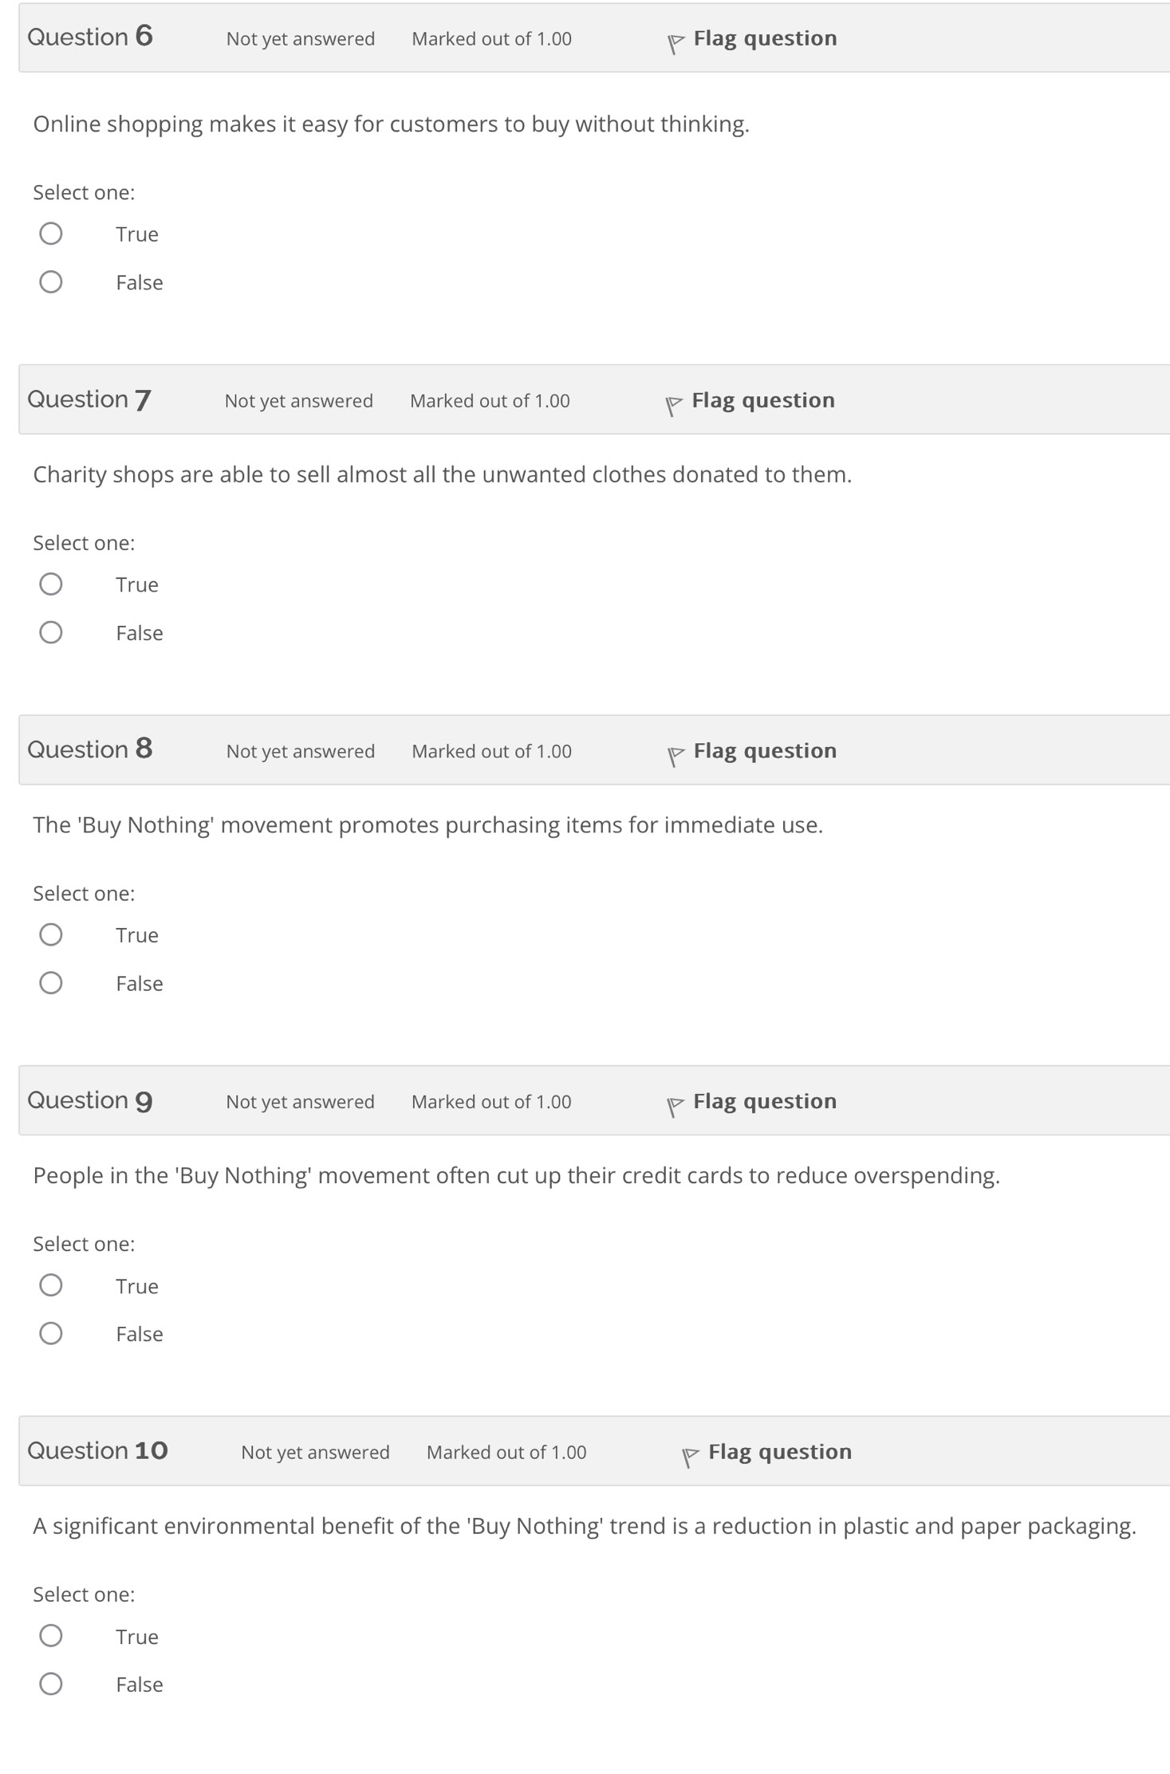Click the flag icon for Question 7
This screenshot has height=1774, width=1170.
coord(673,404)
